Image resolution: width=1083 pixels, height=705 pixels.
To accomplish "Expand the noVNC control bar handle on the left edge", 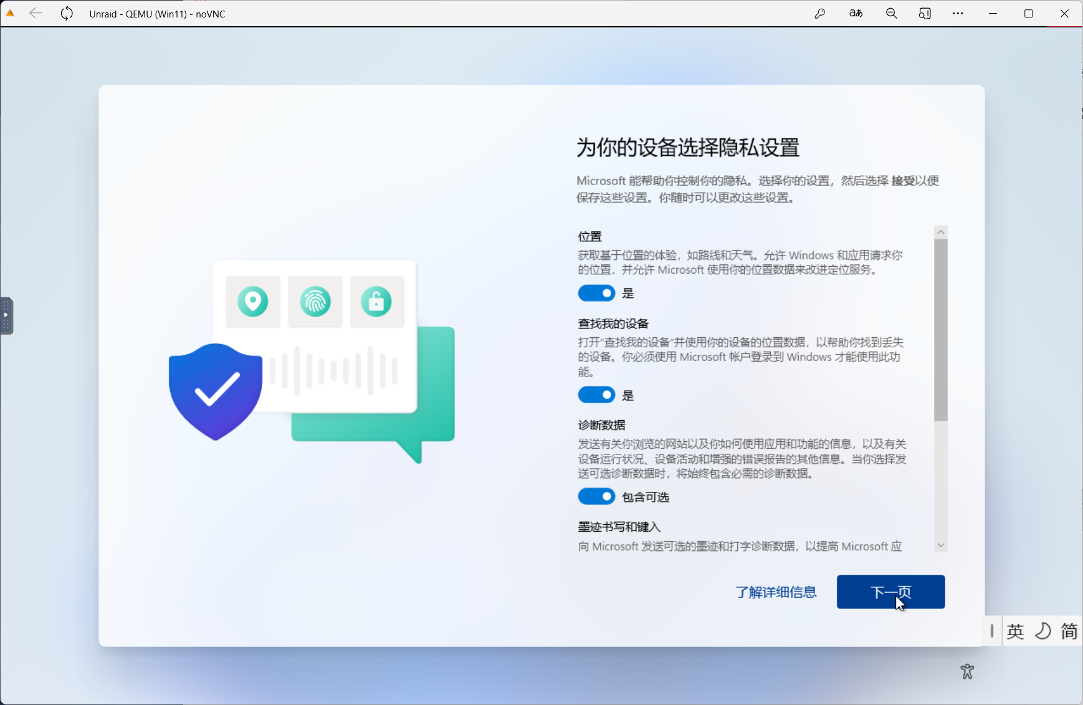I will pyautogui.click(x=6, y=316).
